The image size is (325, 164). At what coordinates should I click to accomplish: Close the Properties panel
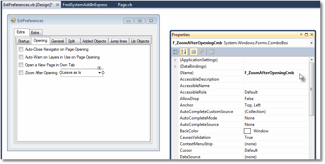click(312, 35)
